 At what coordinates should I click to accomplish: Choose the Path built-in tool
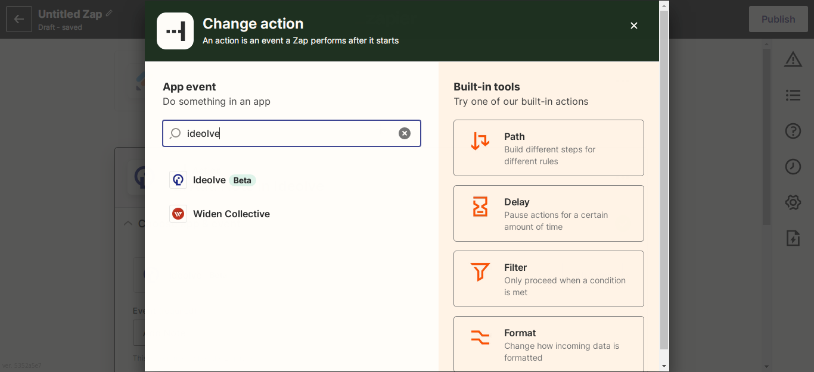(549, 148)
